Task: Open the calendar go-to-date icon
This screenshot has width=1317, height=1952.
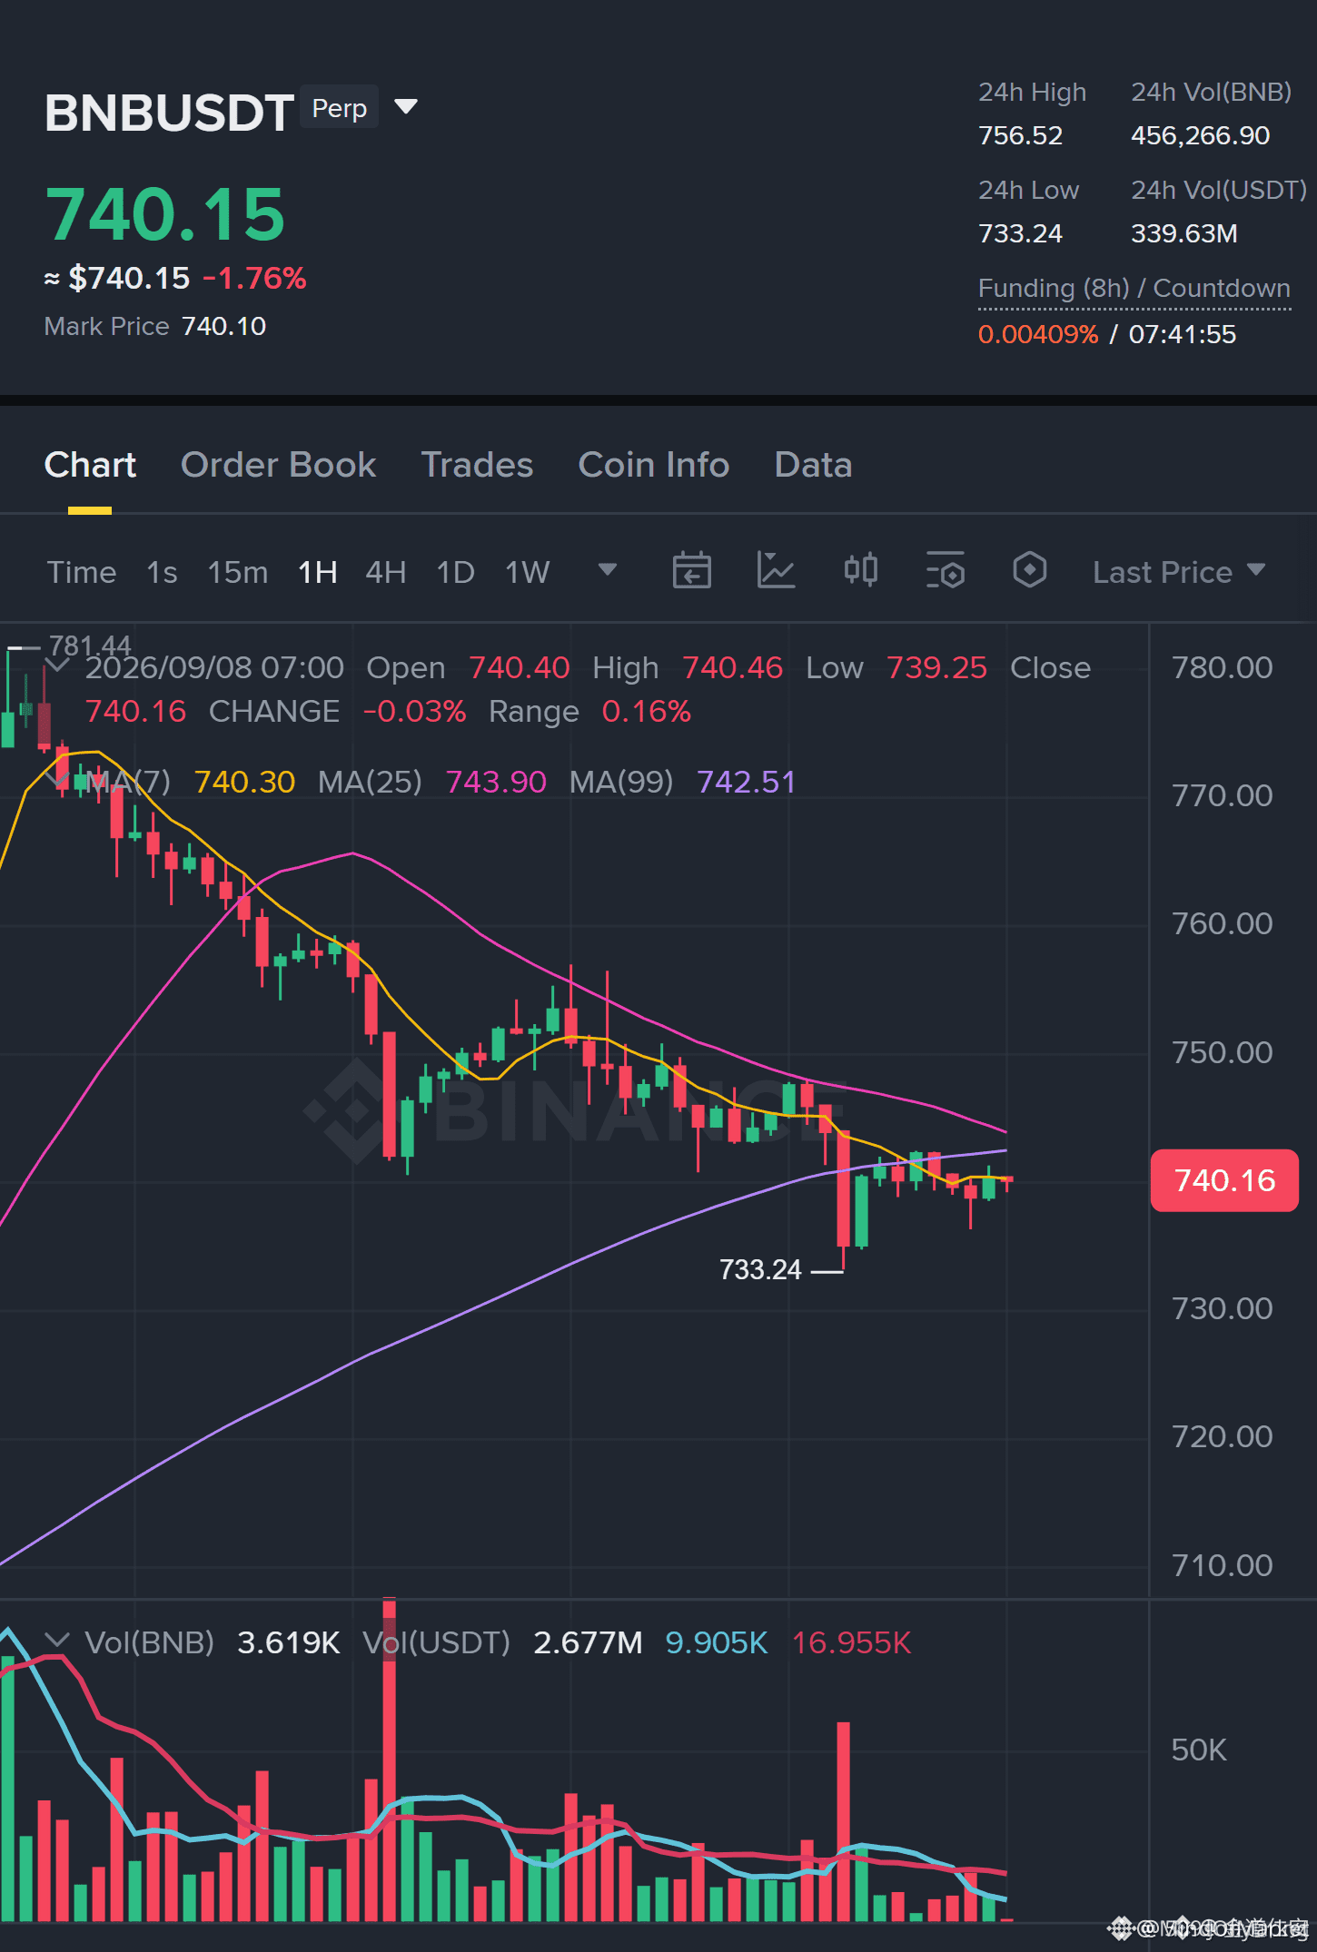Action: 691,571
